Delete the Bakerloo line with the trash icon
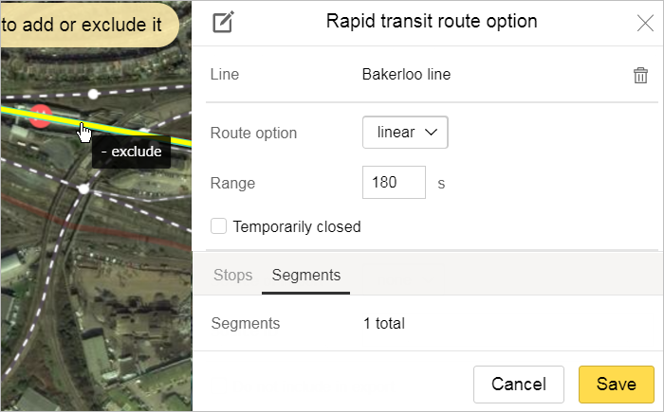 (x=641, y=75)
